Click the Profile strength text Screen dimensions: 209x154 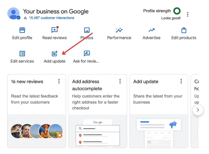tap(157, 11)
